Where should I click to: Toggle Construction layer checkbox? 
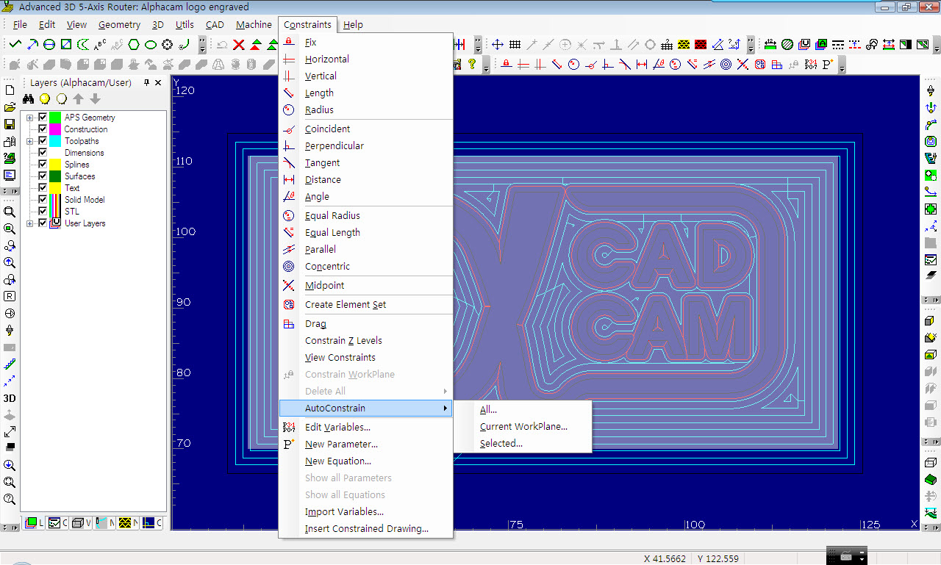(43, 129)
